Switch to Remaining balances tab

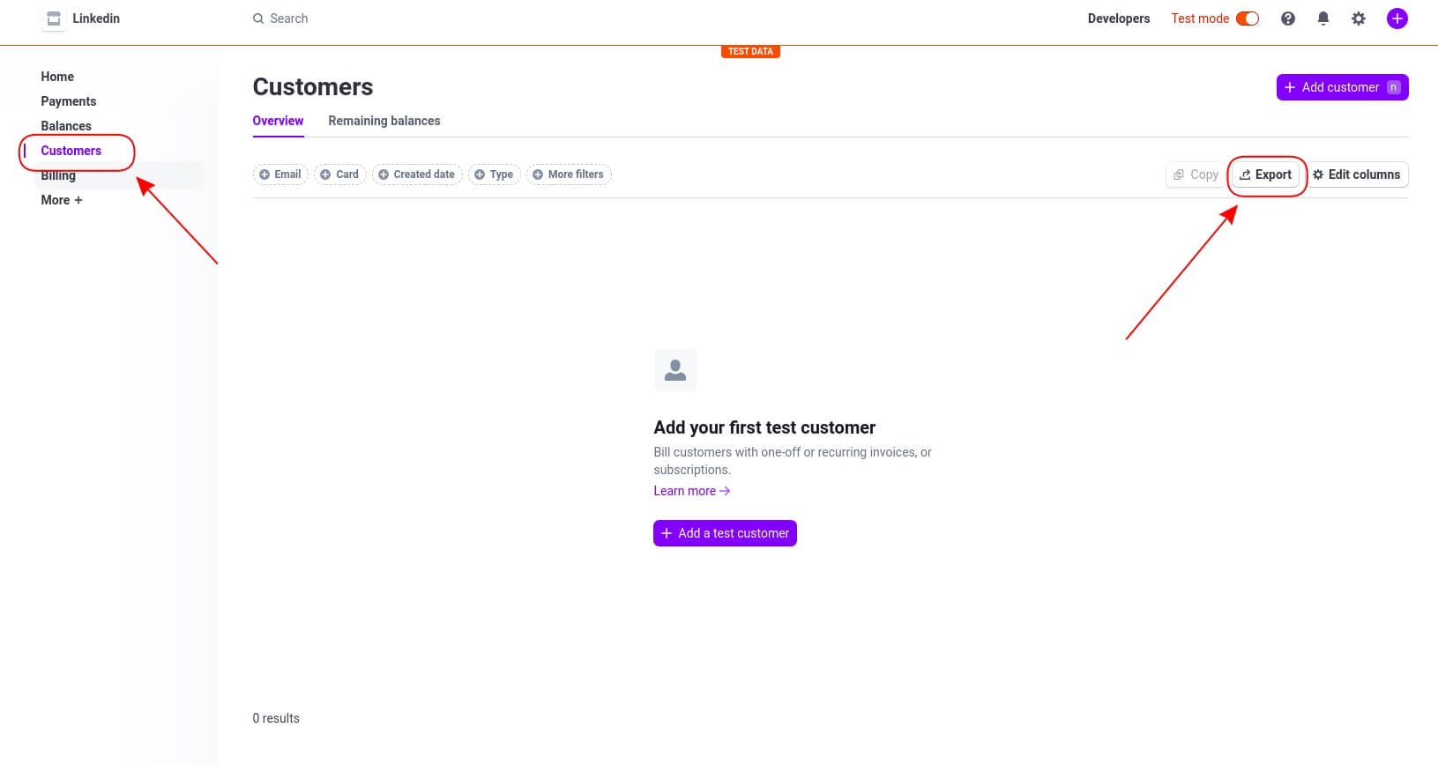click(x=384, y=121)
